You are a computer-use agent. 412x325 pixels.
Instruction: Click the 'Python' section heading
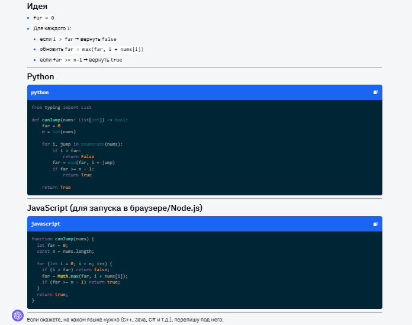click(x=40, y=77)
